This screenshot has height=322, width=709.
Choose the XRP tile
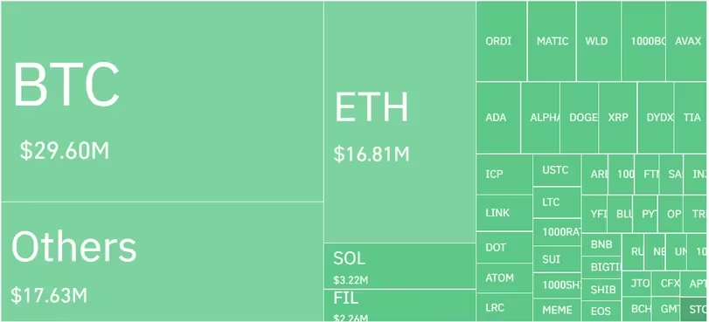pyautogui.click(x=618, y=118)
